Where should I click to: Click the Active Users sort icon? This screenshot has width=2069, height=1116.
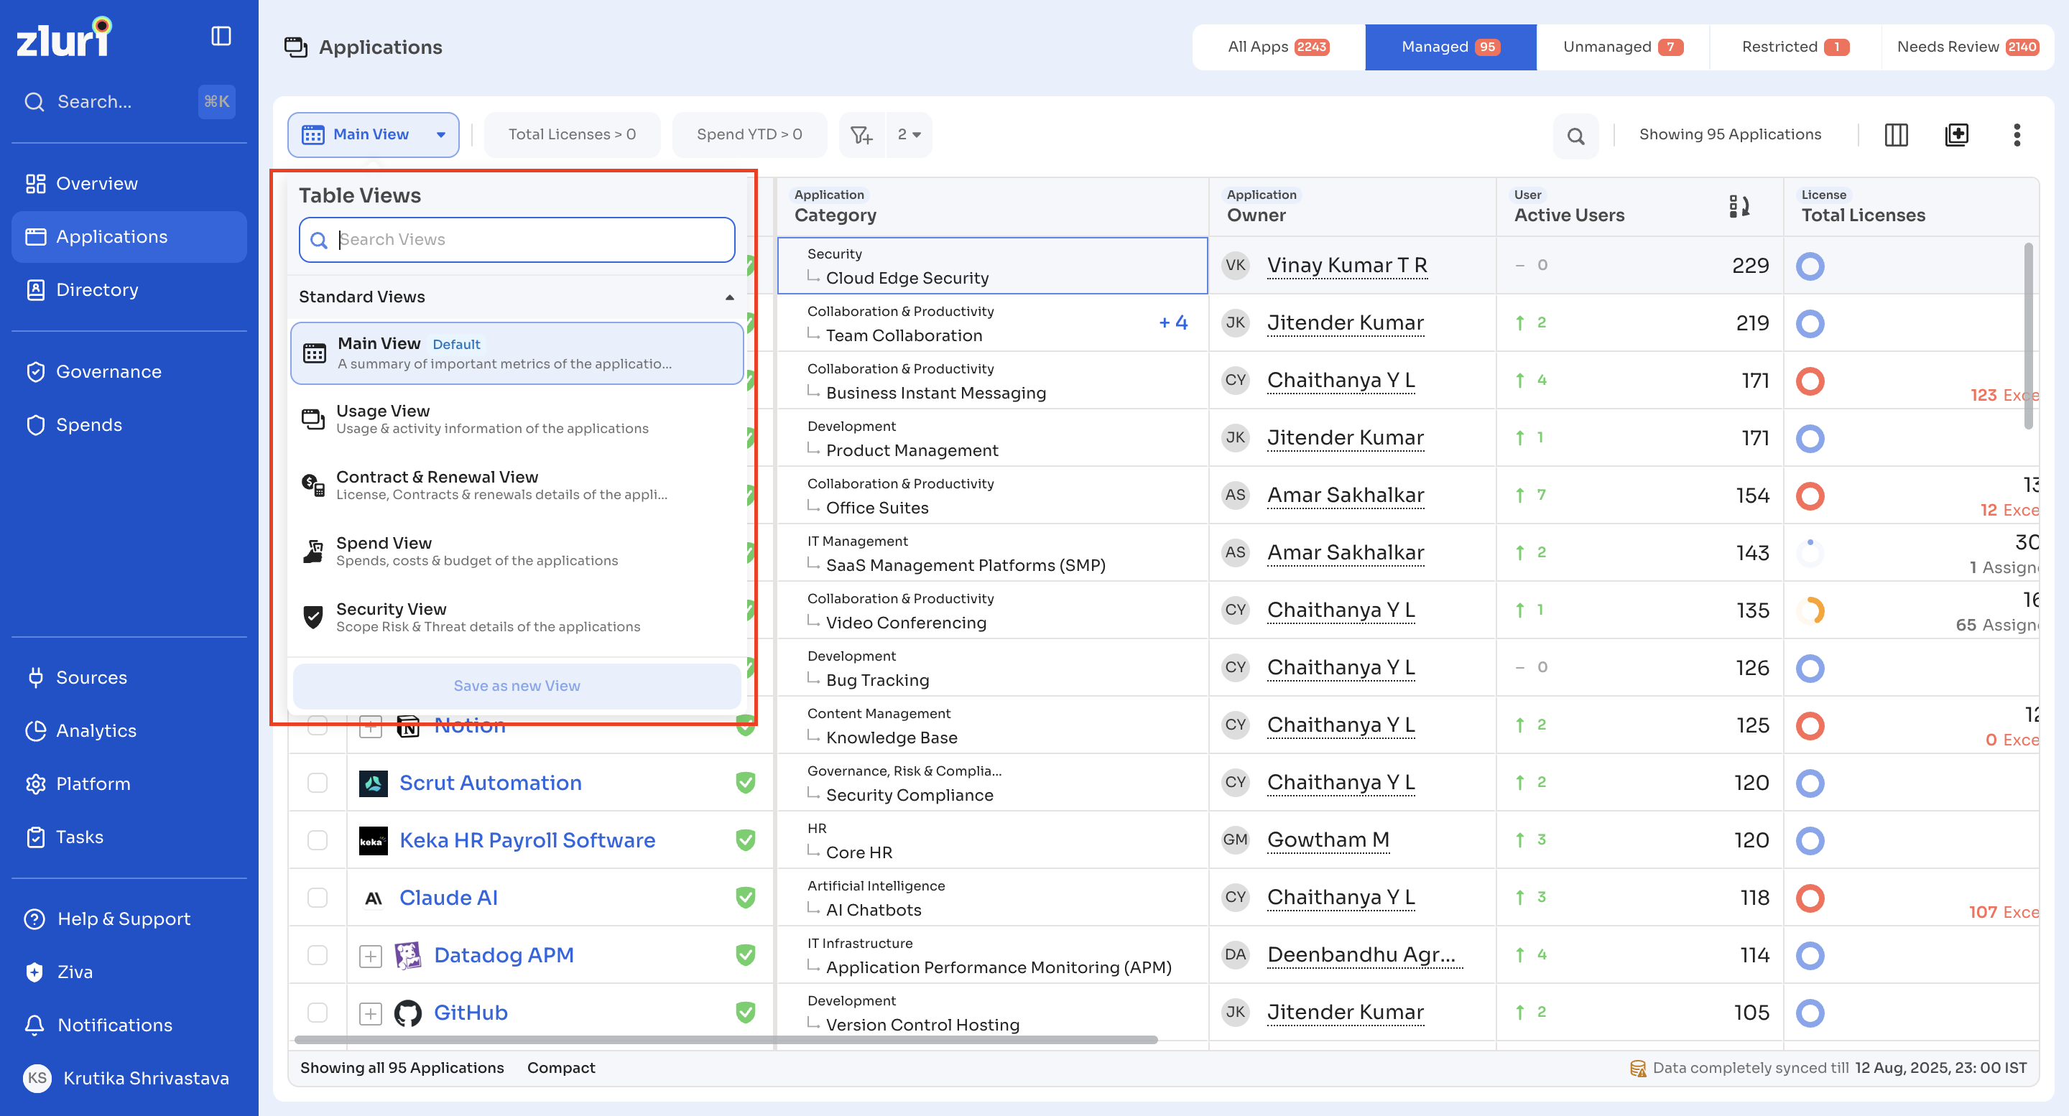tap(1739, 206)
